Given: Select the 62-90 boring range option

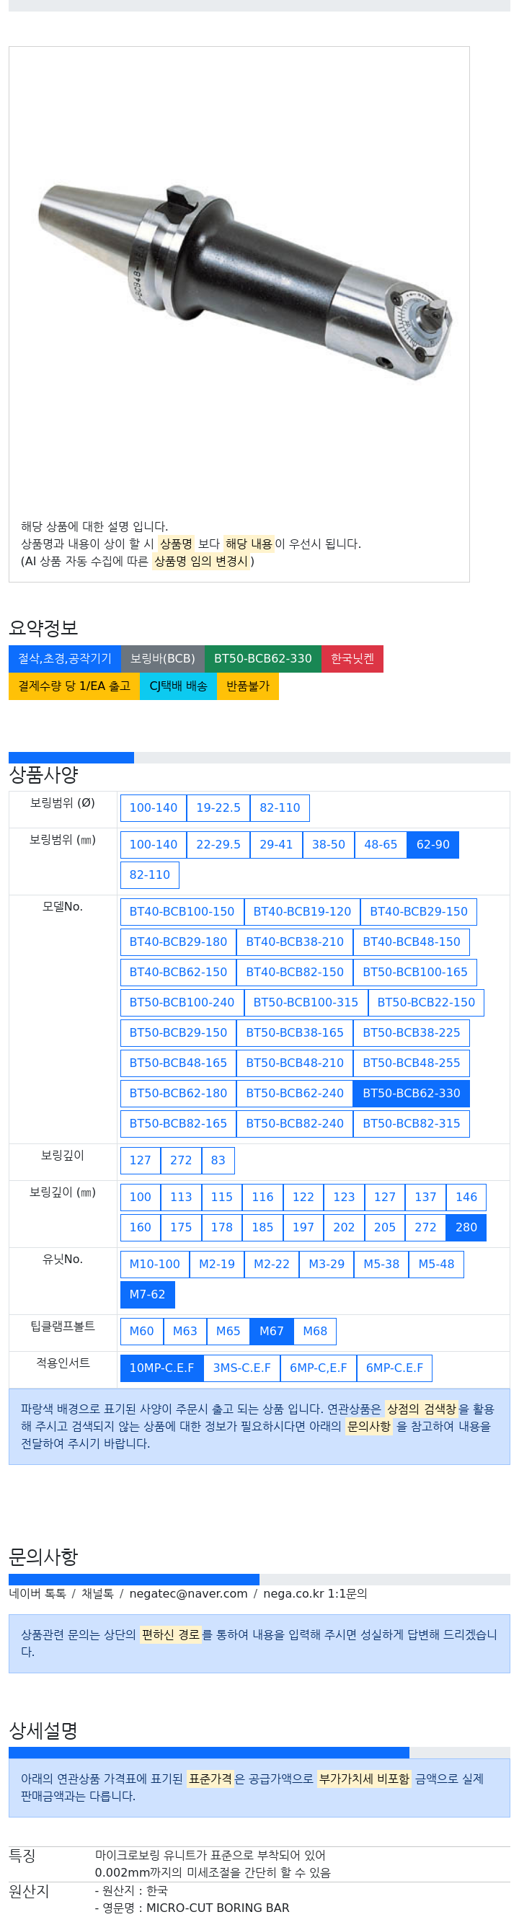Looking at the screenshot, I should (x=432, y=845).
